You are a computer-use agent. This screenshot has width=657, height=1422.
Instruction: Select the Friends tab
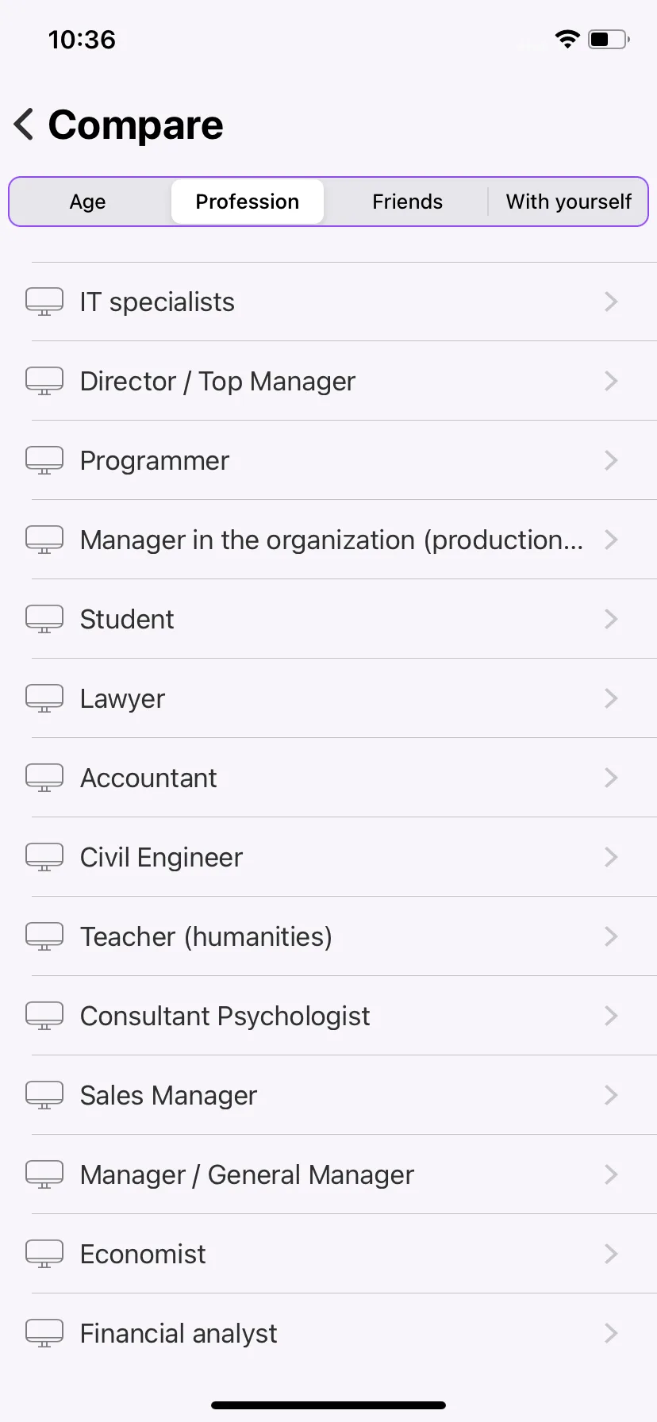pyautogui.click(x=407, y=202)
